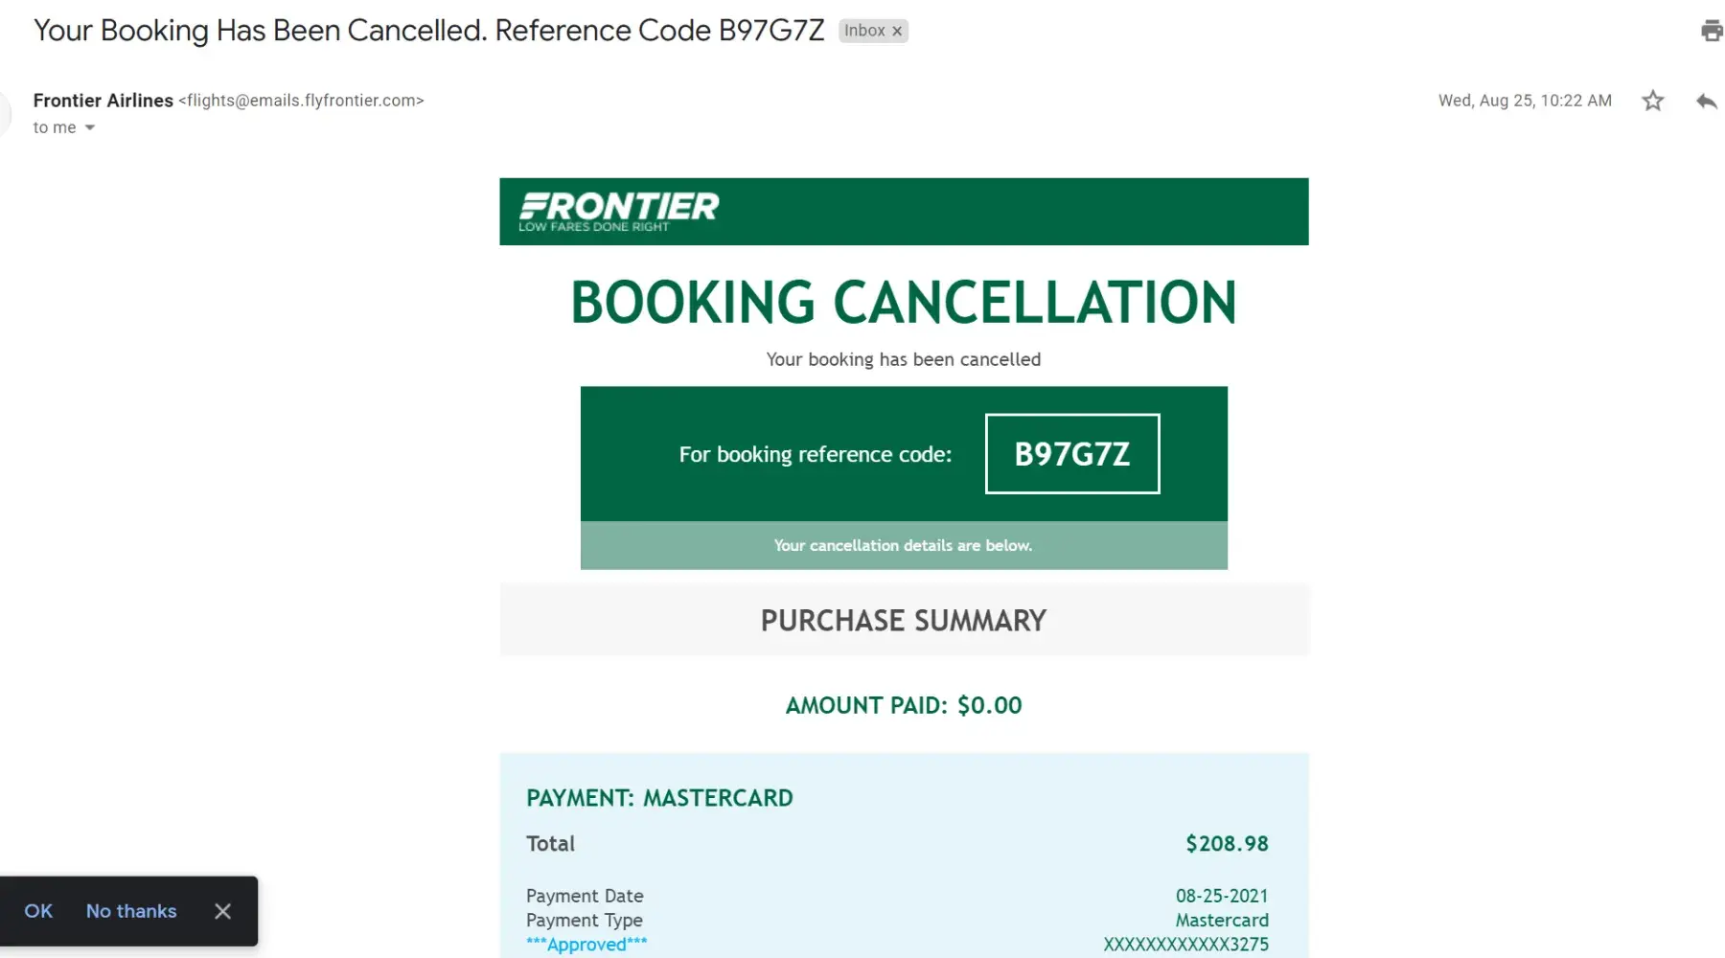Click the email subject line text
Image resolution: width=1725 pixels, height=958 pixels.
coord(428,31)
